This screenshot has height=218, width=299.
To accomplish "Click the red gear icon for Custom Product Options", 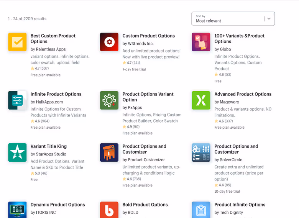I will (109, 42).
